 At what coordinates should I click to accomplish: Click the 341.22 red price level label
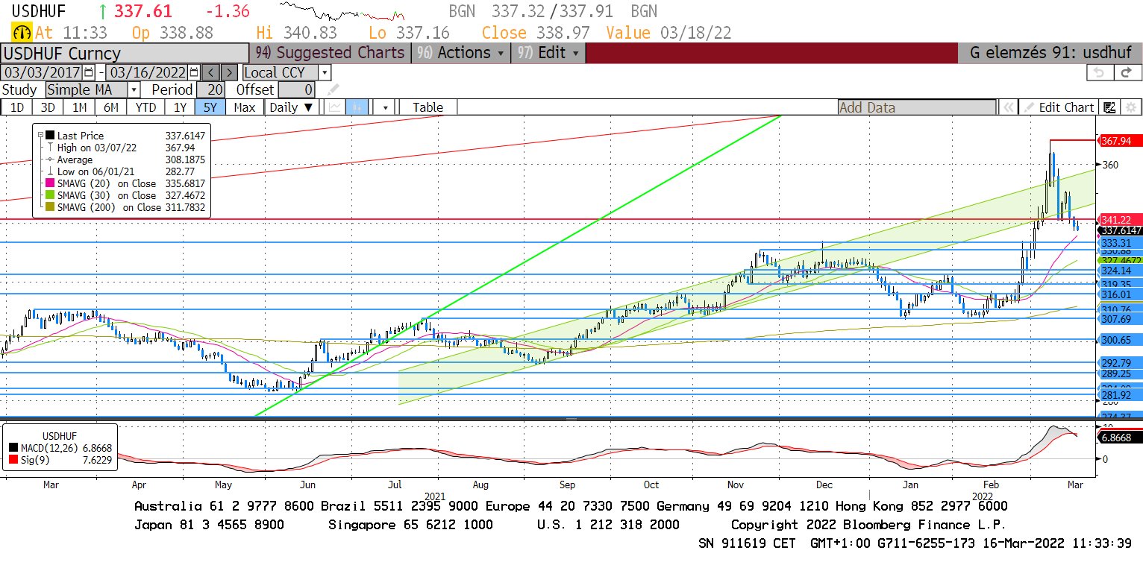[1120, 220]
